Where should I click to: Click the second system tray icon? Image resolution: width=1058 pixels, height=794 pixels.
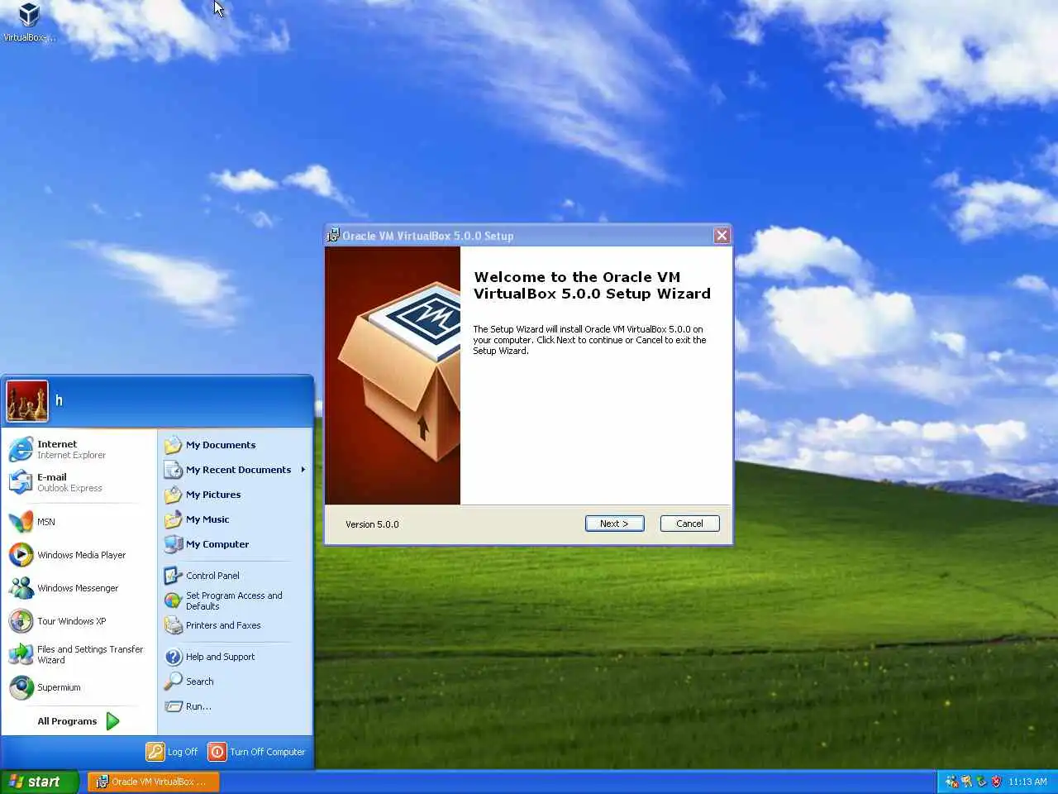click(966, 782)
